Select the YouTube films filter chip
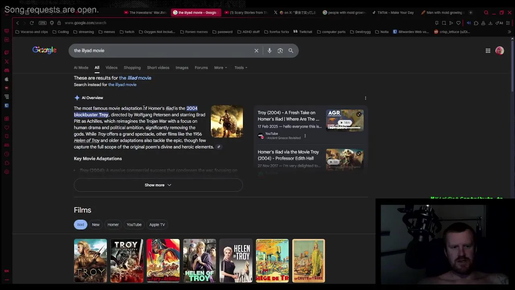Image resolution: width=515 pixels, height=290 pixels. pos(134,225)
